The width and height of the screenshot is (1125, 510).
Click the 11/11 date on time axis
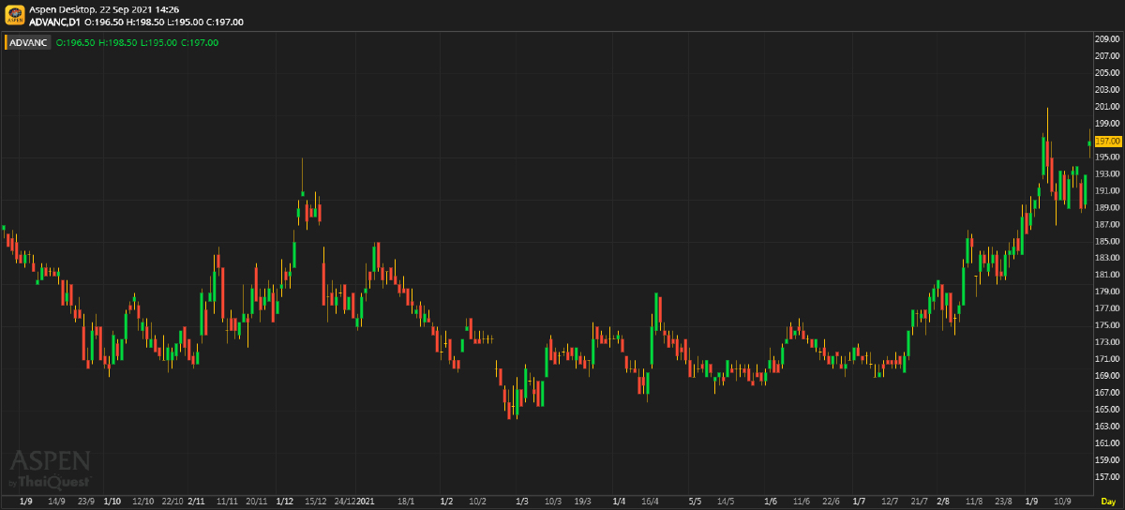[227, 502]
